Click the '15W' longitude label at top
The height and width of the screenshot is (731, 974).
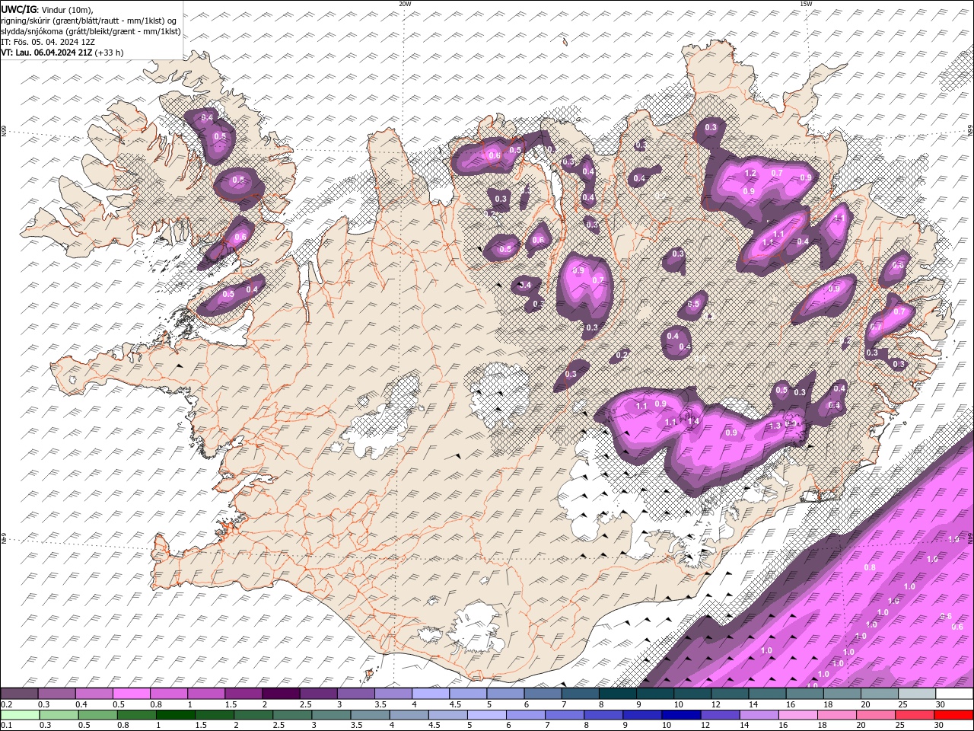tap(806, 4)
